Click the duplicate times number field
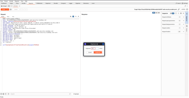189x98 pixels. coord(95,48)
